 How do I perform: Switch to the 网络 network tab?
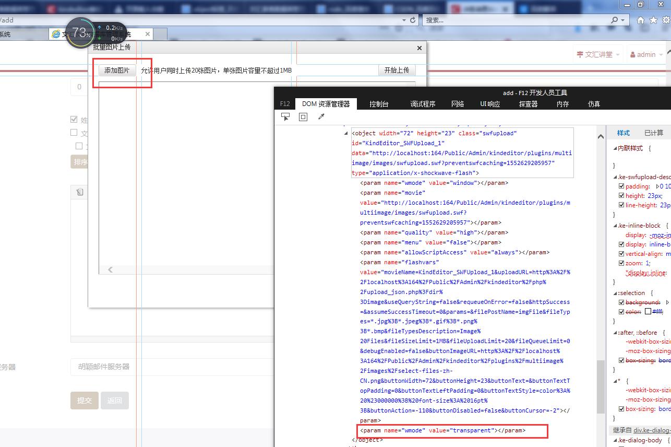point(458,104)
